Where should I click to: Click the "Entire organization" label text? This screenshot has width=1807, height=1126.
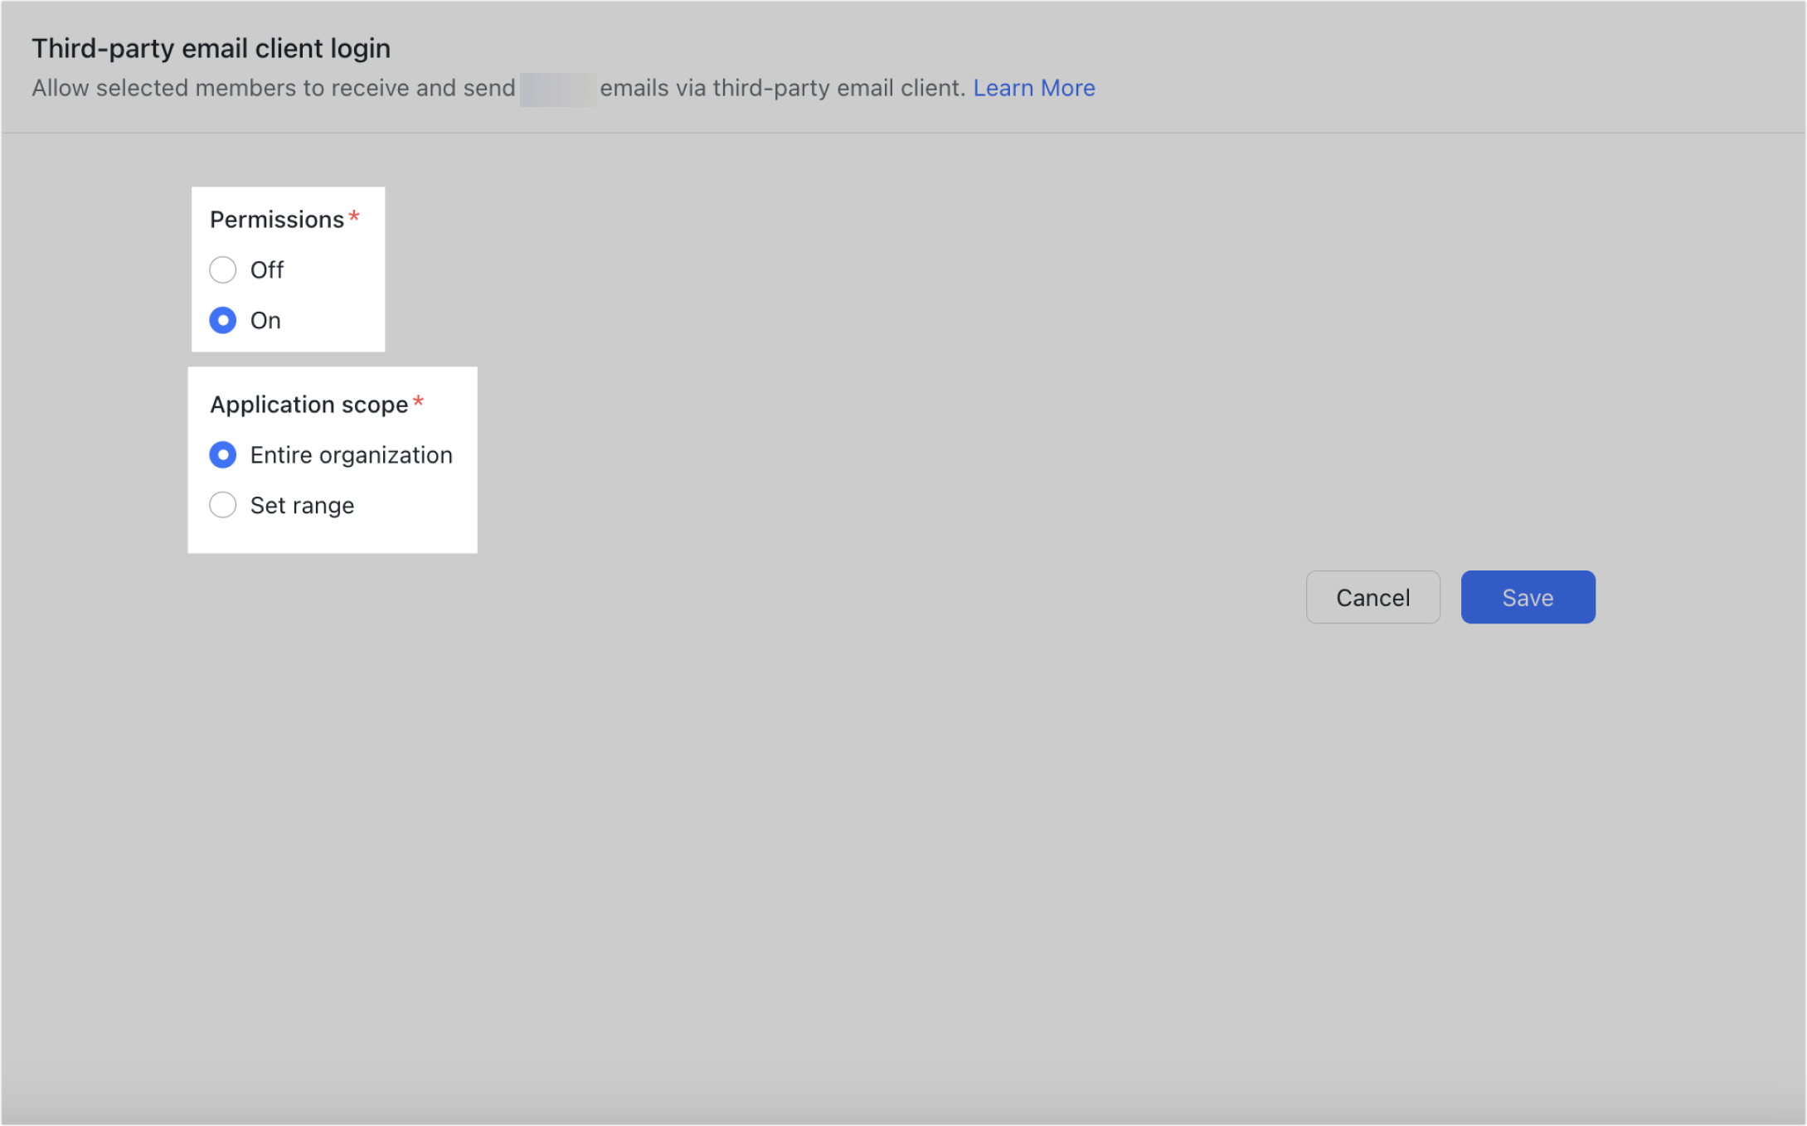(x=351, y=454)
